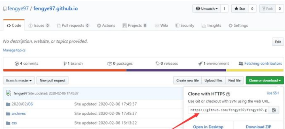Open the Actions tab
The image size is (285, 129).
click(106, 25)
